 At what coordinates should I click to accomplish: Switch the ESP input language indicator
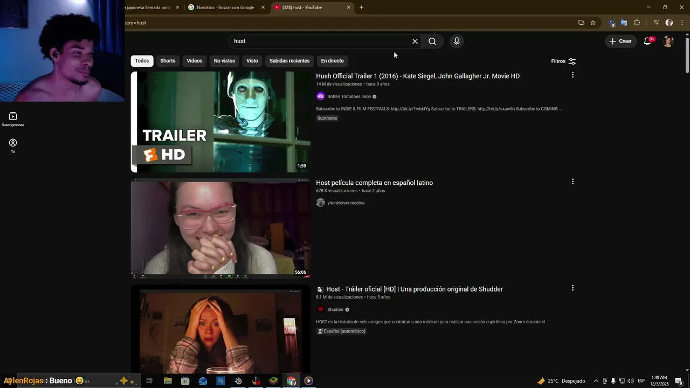[641, 381]
